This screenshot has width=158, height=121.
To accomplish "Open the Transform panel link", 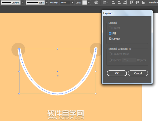I will (153, 2).
